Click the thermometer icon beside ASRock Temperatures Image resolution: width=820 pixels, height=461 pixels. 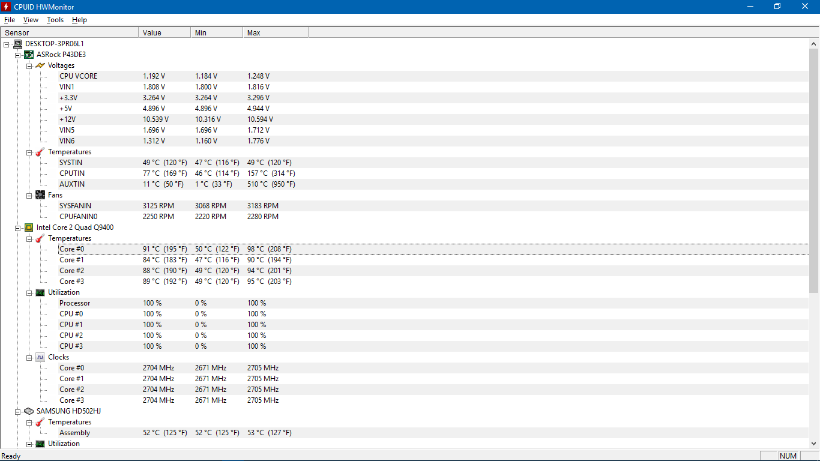coord(40,152)
